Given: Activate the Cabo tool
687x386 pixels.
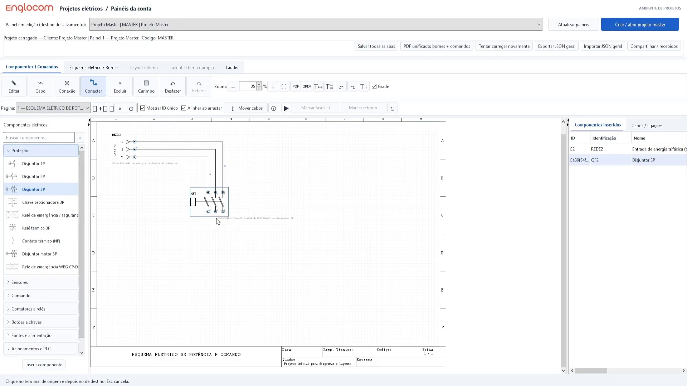Looking at the screenshot, I should (x=40, y=86).
